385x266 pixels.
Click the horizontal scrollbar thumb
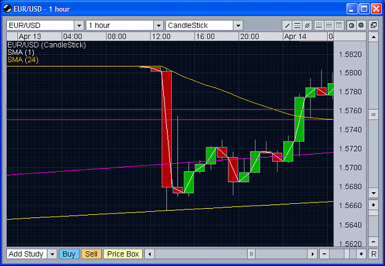coord(251,254)
